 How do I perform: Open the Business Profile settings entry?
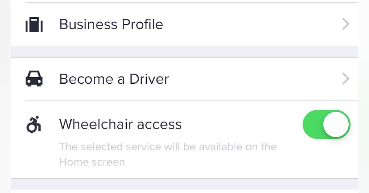click(111, 24)
